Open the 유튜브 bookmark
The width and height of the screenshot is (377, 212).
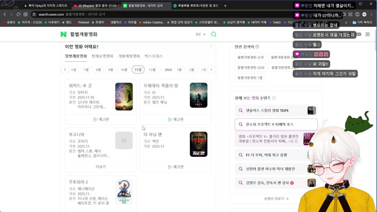[x=9, y=22]
